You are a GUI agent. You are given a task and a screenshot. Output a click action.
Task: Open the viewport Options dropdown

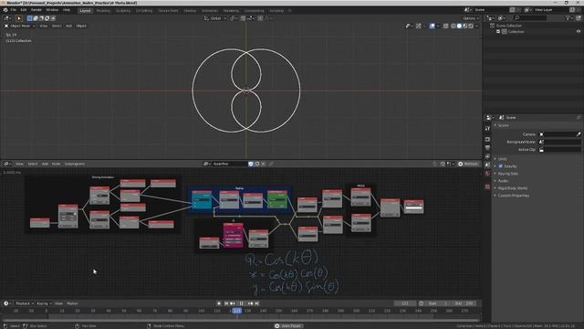471,18
